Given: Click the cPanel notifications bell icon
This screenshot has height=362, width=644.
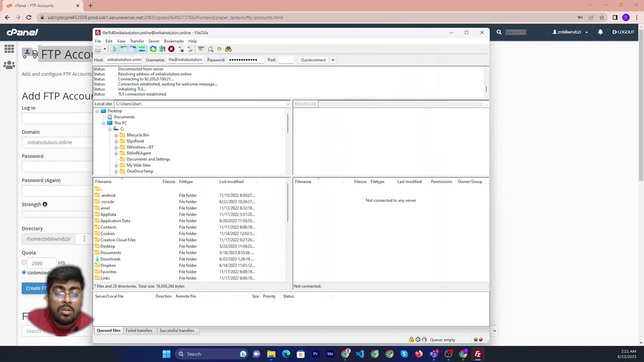Looking at the screenshot, I should (600, 32).
